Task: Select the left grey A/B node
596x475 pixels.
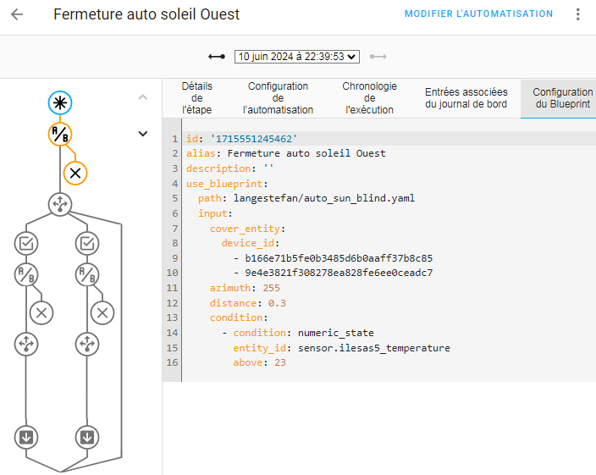Action: (26, 274)
